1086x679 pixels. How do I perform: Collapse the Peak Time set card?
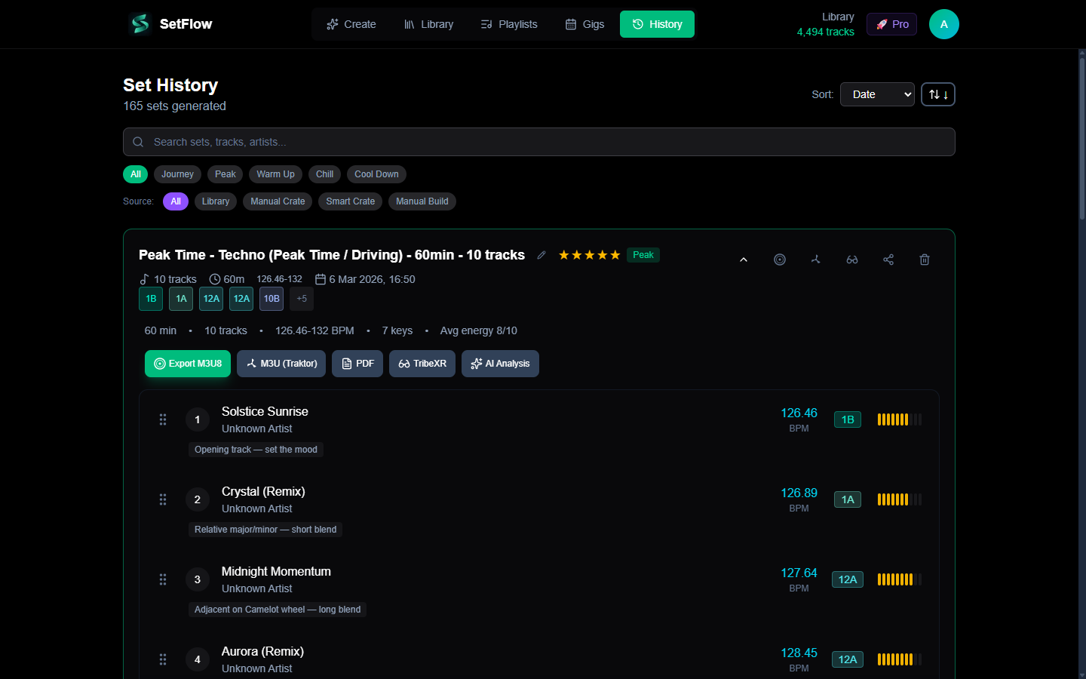pyautogui.click(x=744, y=260)
